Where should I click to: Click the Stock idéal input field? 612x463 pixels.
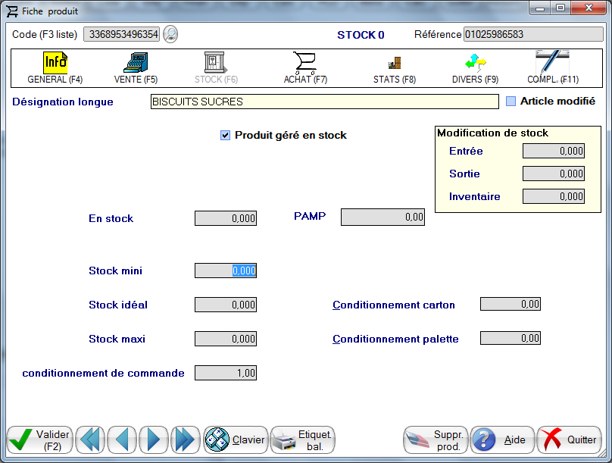(226, 305)
